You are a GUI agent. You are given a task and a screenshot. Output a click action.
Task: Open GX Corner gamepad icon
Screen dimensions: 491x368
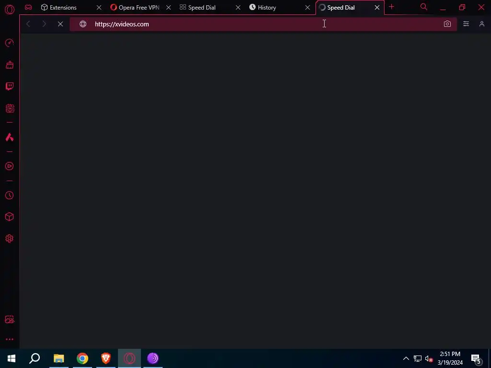point(28,8)
